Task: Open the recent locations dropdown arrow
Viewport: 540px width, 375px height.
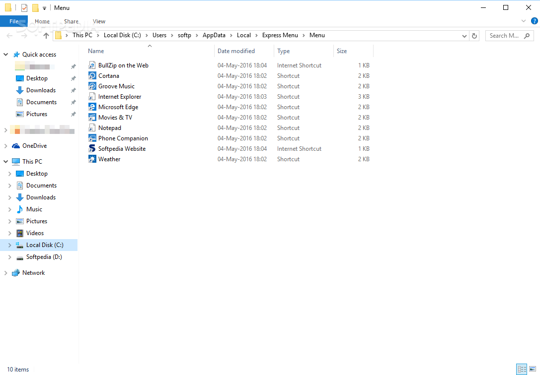Action: pyautogui.click(x=36, y=36)
